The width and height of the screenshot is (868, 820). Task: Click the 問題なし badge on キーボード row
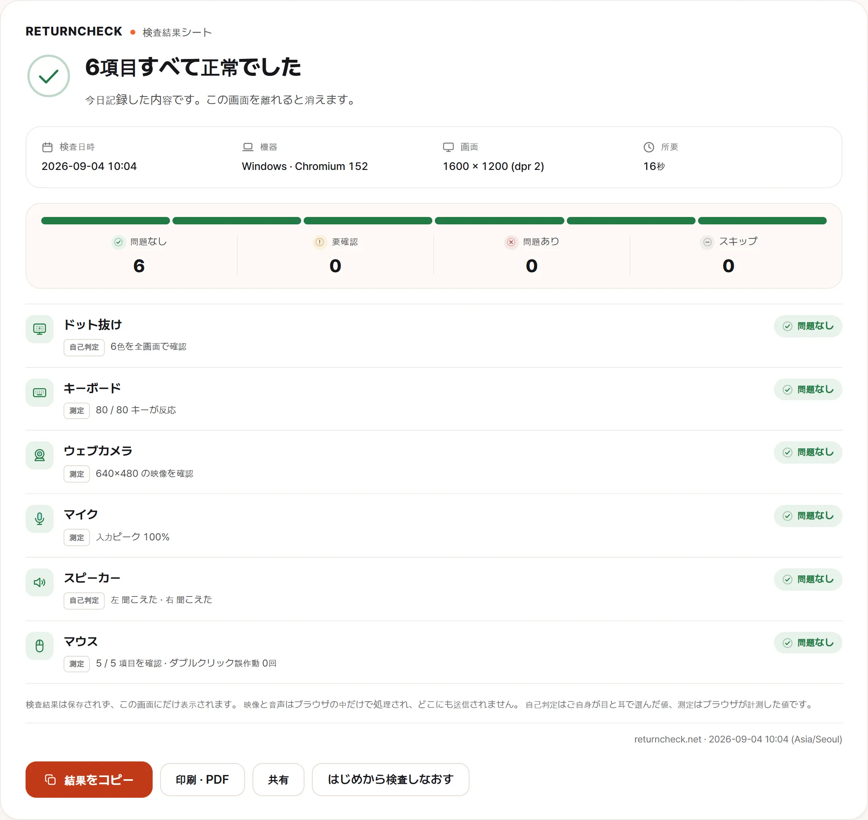tap(808, 389)
